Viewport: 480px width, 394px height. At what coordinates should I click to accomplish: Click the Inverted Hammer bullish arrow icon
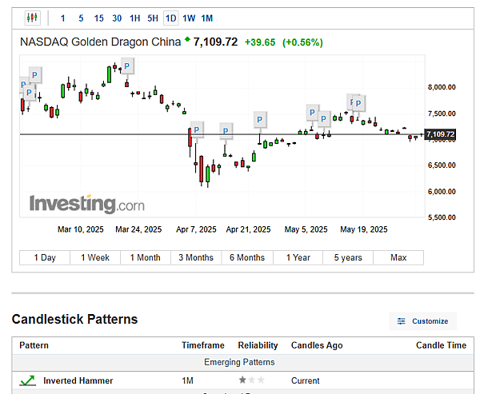coord(28,380)
